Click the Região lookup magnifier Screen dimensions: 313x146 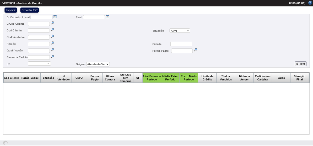point(52,43)
